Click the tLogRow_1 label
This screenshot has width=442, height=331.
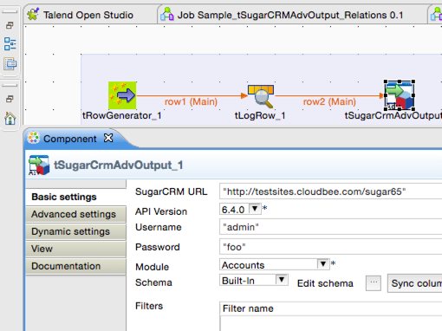click(260, 115)
